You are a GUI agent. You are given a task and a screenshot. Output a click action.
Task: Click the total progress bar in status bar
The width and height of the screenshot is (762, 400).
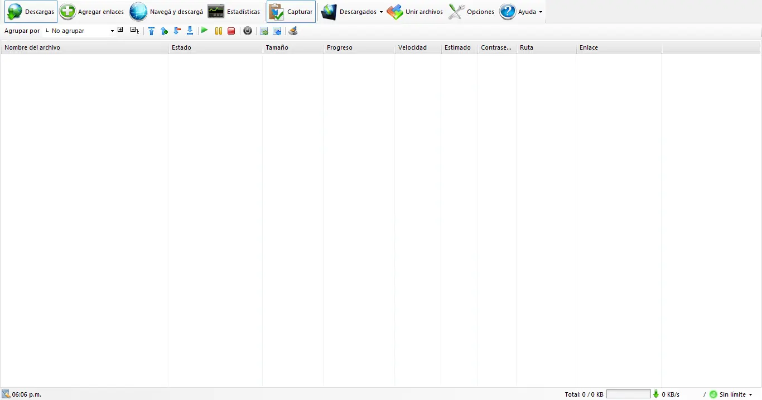(629, 394)
